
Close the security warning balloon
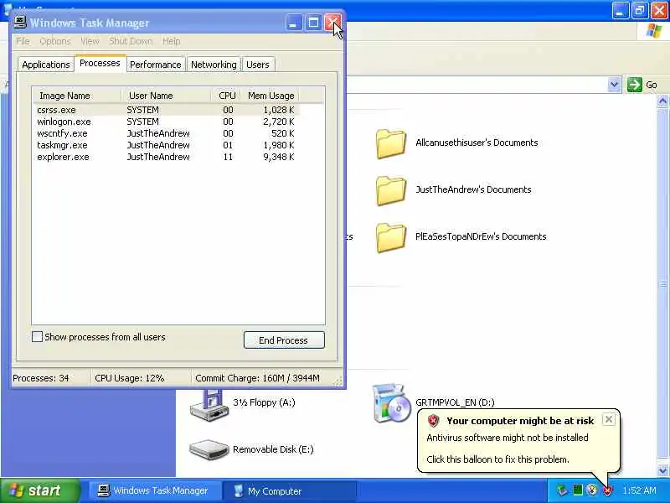point(609,420)
